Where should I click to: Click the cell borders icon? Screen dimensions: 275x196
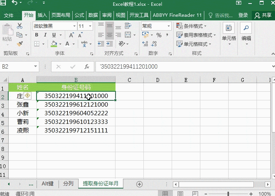click(37, 44)
